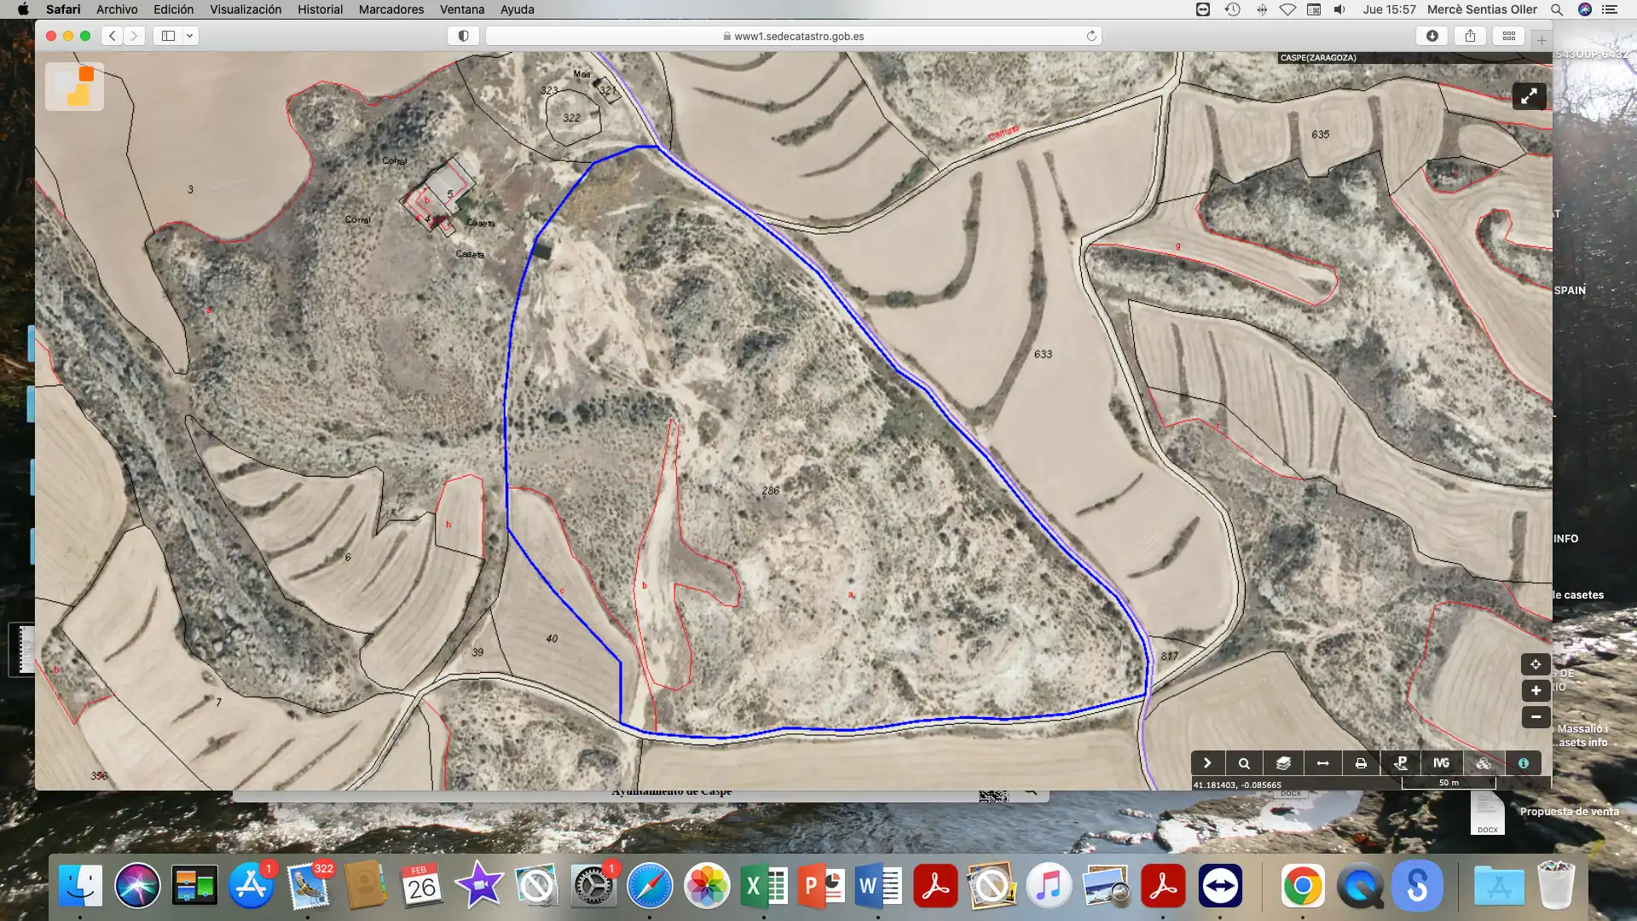The width and height of the screenshot is (1637, 921).
Task: Expand the map toolbar arrow button
Action: click(1207, 763)
